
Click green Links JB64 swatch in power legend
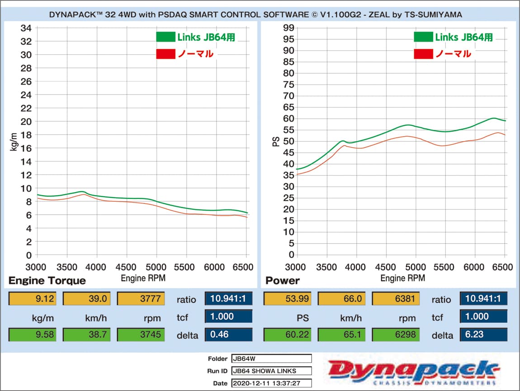[x=424, y=37]
